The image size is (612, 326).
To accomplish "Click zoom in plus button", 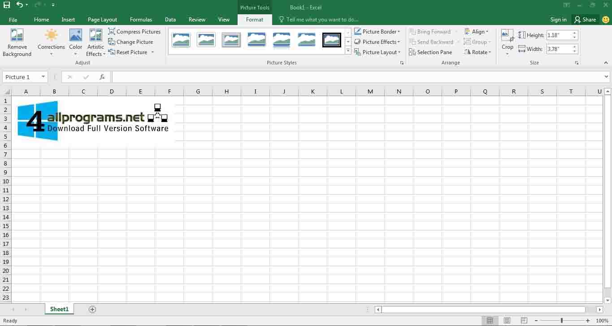I will (588, 321).
